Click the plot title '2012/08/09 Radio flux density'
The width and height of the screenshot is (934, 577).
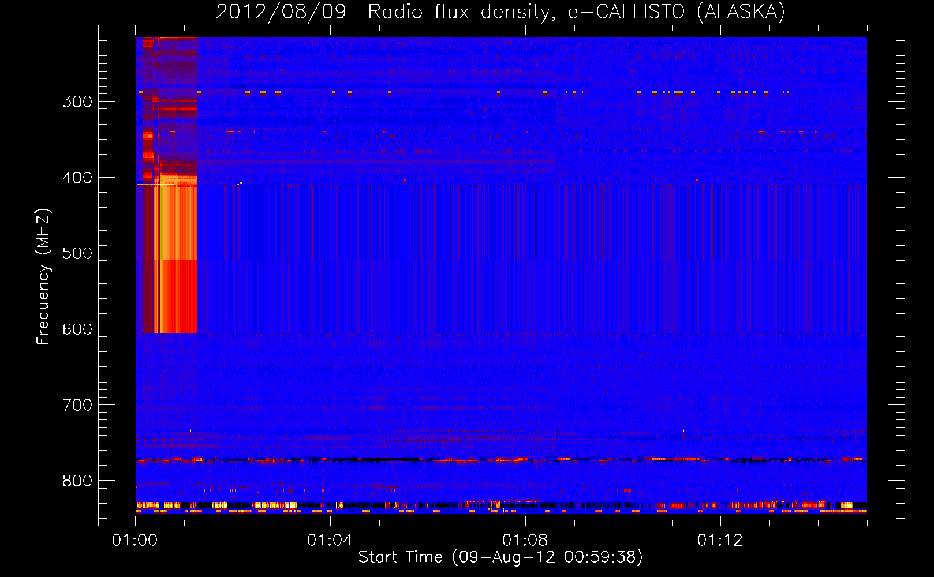click(x=500, y=12)
